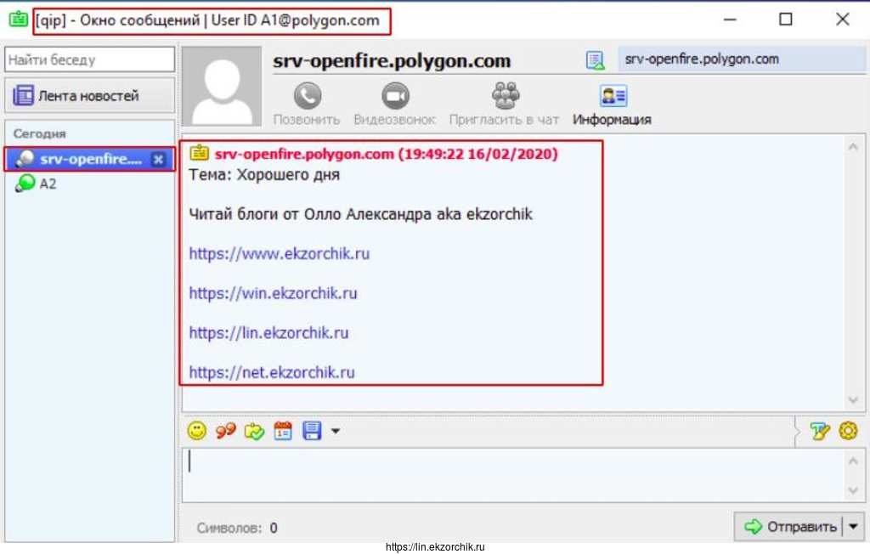870x554 pixels.
Task: Open the Лента новостей news feed
Action: tap(88, 96)
